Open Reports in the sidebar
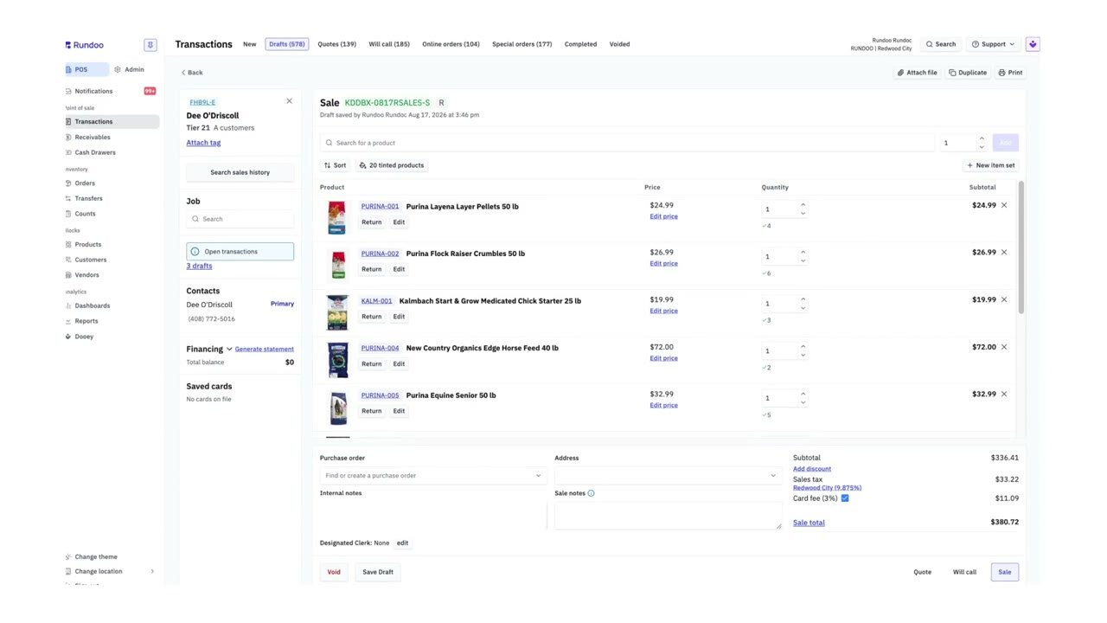Image resolution: width=1107 pixels, height=623 pixels. pyautogui.click(x=86, y=321)
